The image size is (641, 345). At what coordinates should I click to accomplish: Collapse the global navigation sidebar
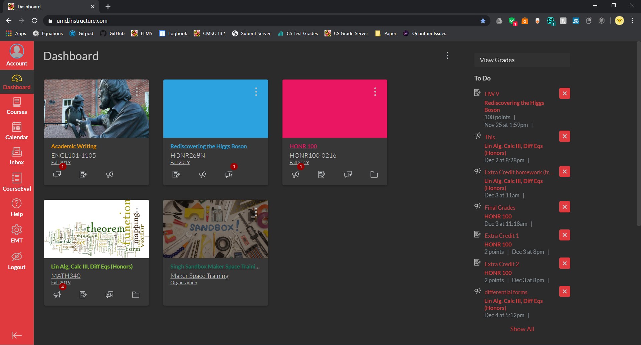[17, 335]
